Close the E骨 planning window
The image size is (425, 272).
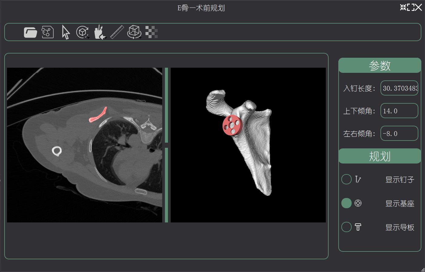tap(419, 7)
